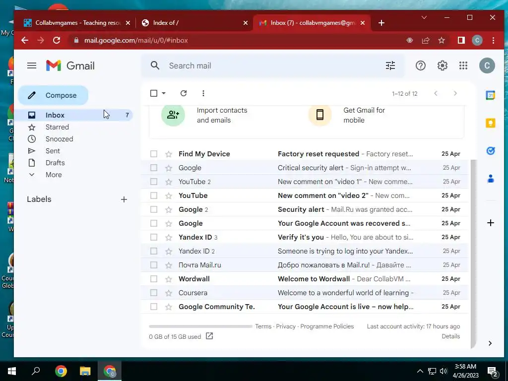Share this page icon in address bar
The height and width of the screenshot is (381, 508).
(425, 41)
